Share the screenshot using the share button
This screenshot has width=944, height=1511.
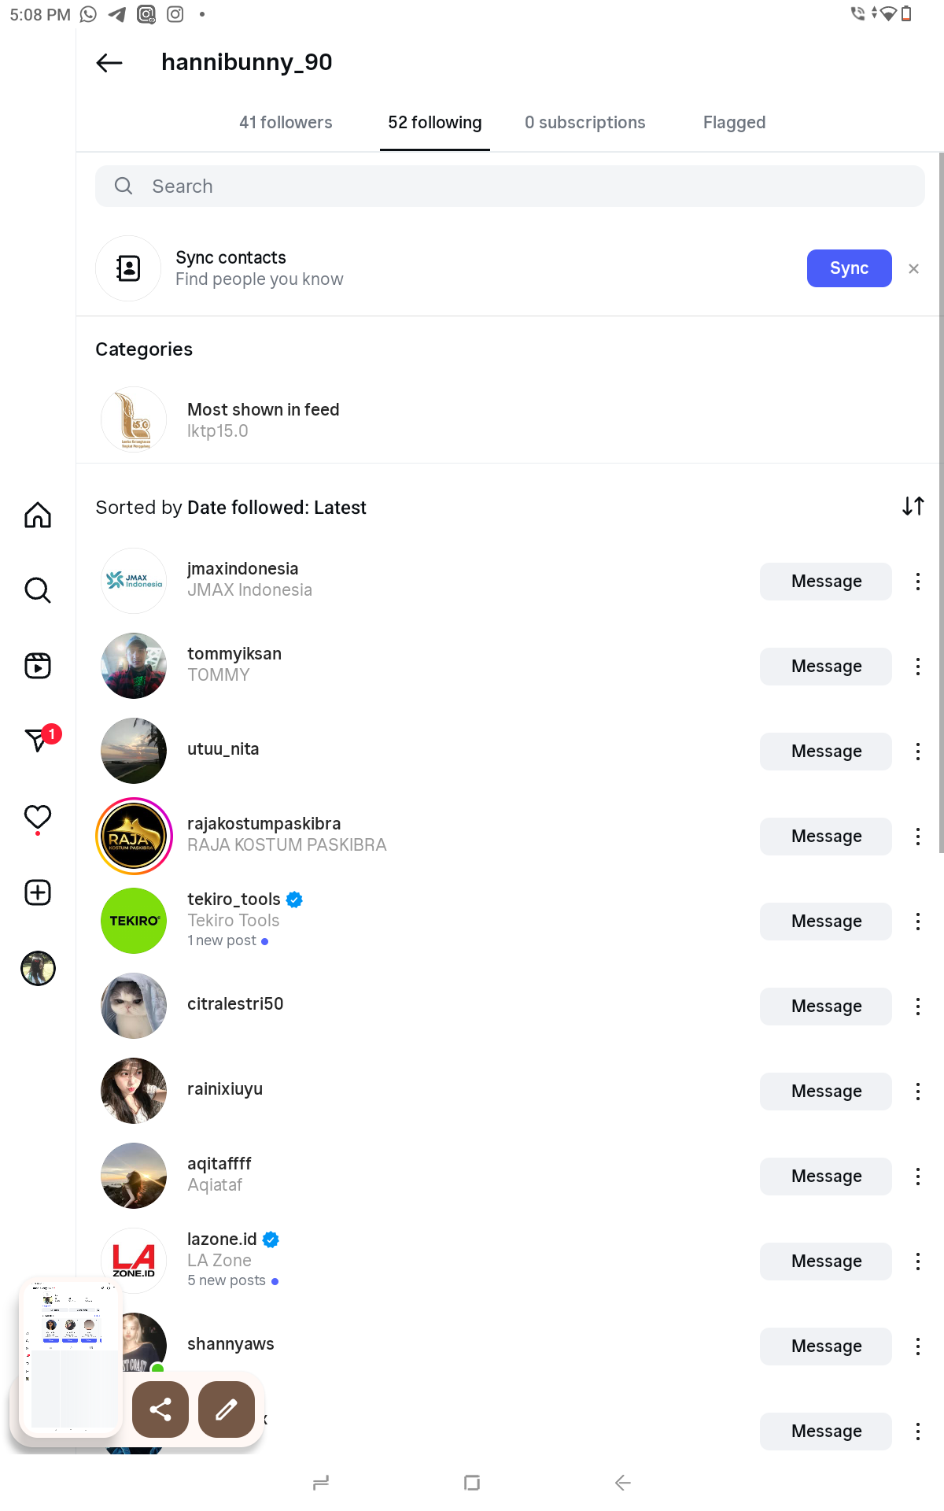160,1409
